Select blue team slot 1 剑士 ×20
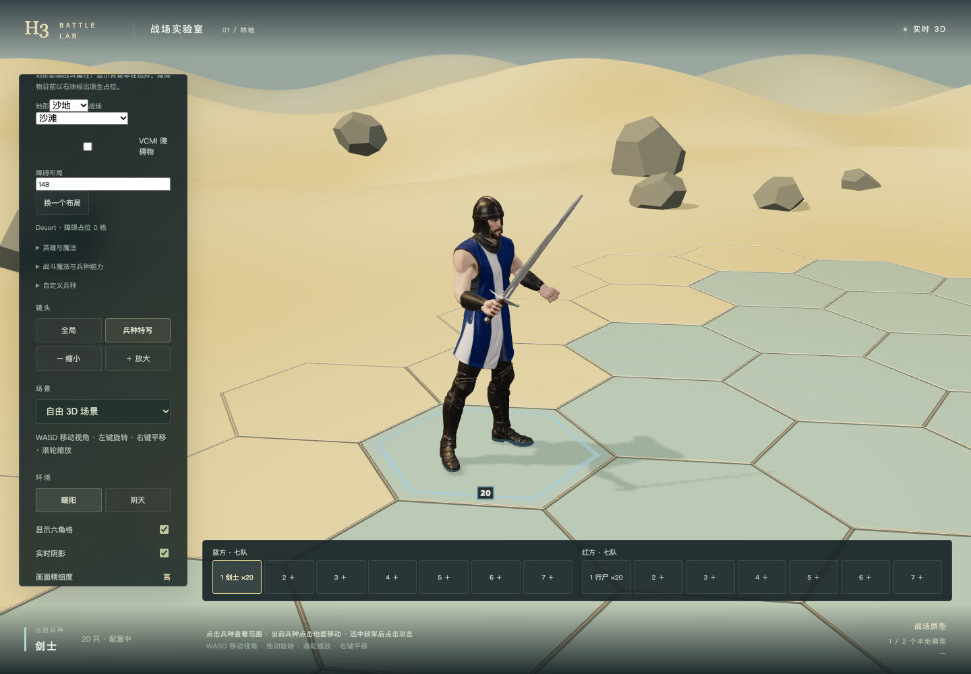 237,577
